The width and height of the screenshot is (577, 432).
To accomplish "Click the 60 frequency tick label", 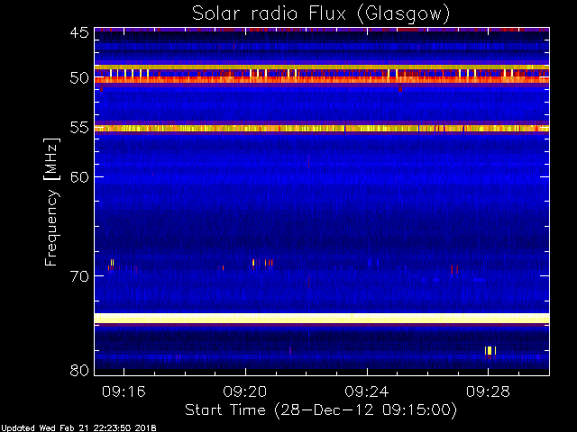I will pos(79,177).
